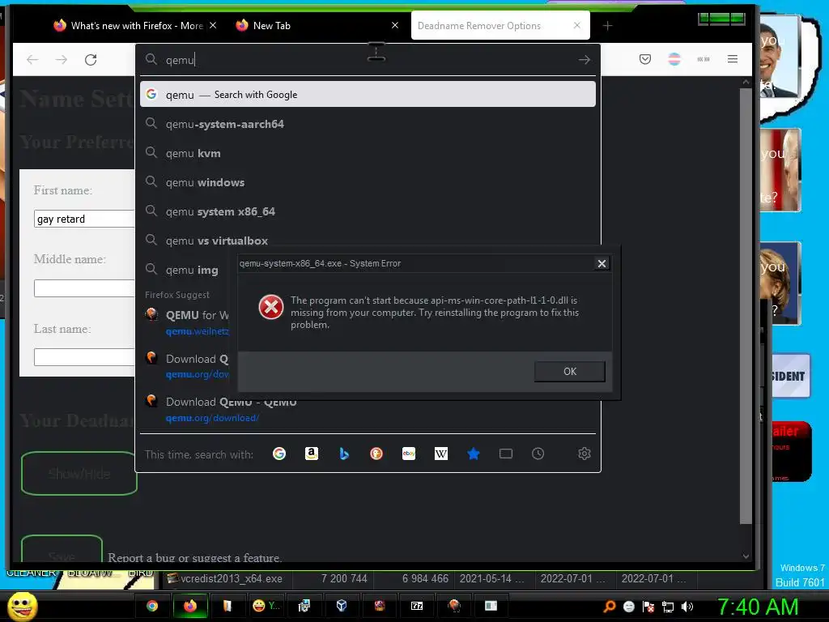
Task: Search this time with Bing icon
Action: coord(343,454)
